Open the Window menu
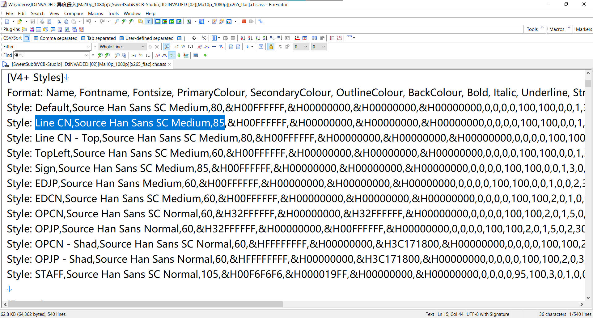This screenshot has width=593, height=318. click(132, 13)
